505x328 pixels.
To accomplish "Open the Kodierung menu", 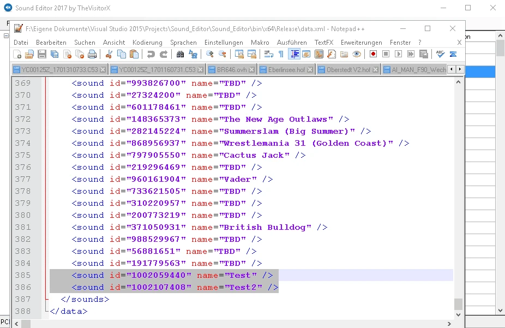I will coord(147,43).
